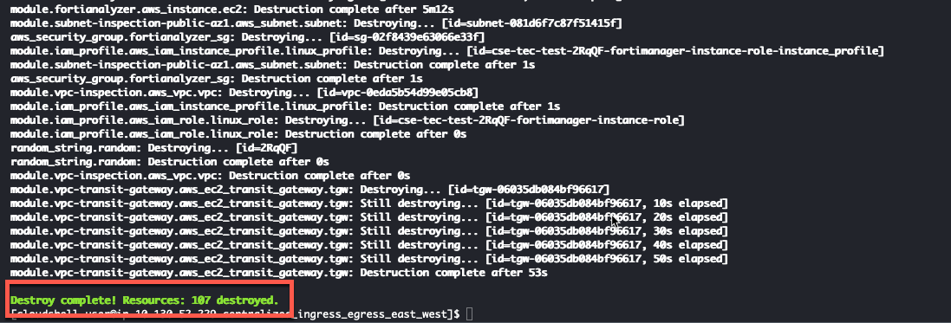The height and width of the screenshot is (323, 951).
Task: Click the 'linux_role: Destruction complete after 0s' line
Action: (238, 134)
